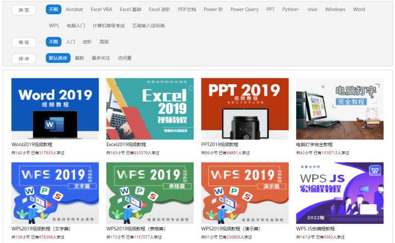Click the 共43小节 stats under 电脑打字
The width and height of the screenshot is (395, 243).
point(323,153)
